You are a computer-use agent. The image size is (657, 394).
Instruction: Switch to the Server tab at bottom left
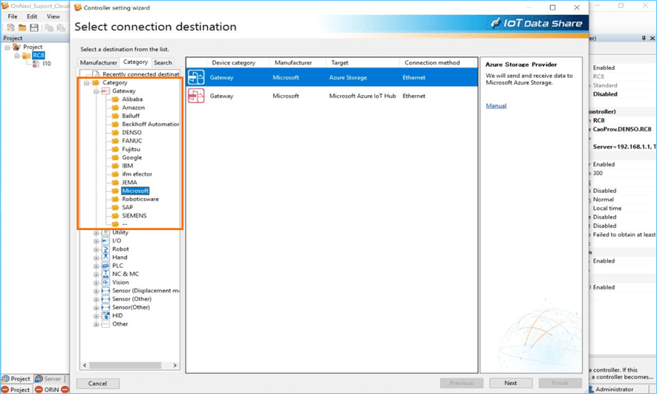48,378
